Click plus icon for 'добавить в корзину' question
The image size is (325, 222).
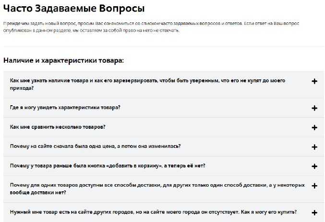tap(314, 166)
